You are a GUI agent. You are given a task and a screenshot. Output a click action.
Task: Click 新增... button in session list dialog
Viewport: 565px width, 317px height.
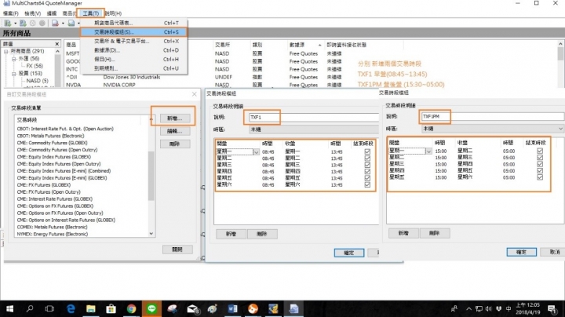tap(175, 118)
